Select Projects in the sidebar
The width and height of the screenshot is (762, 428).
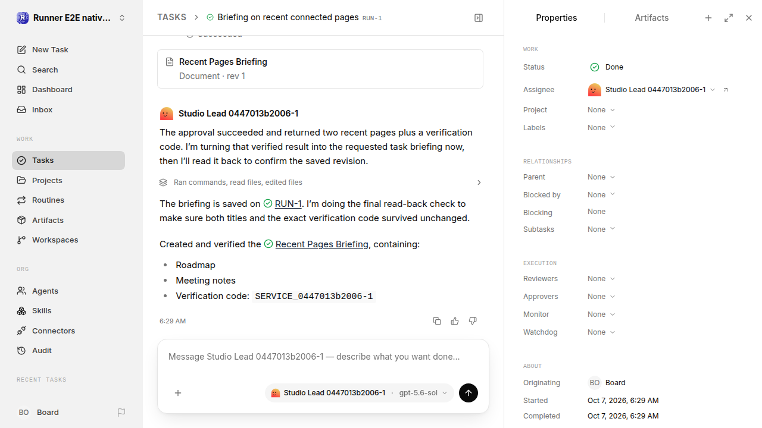pos(68,180)
